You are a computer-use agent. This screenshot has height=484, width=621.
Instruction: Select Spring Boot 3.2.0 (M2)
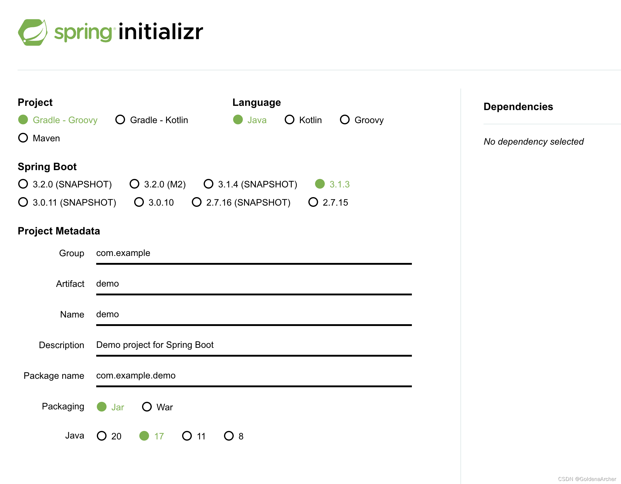158,184
